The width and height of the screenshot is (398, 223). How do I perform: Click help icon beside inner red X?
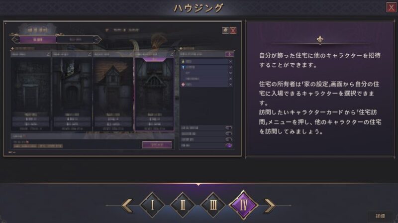225,30
